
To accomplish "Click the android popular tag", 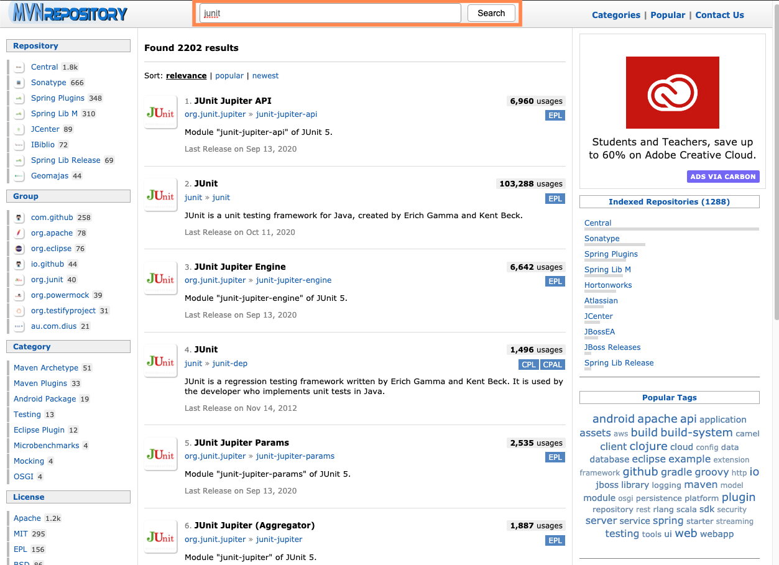I will click(614, 419).
